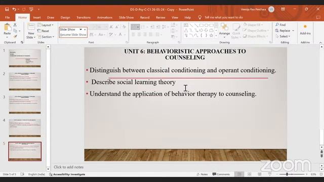Click the zoom out minus button
This screenshot has width=324, height=182.
coord(277,174)
